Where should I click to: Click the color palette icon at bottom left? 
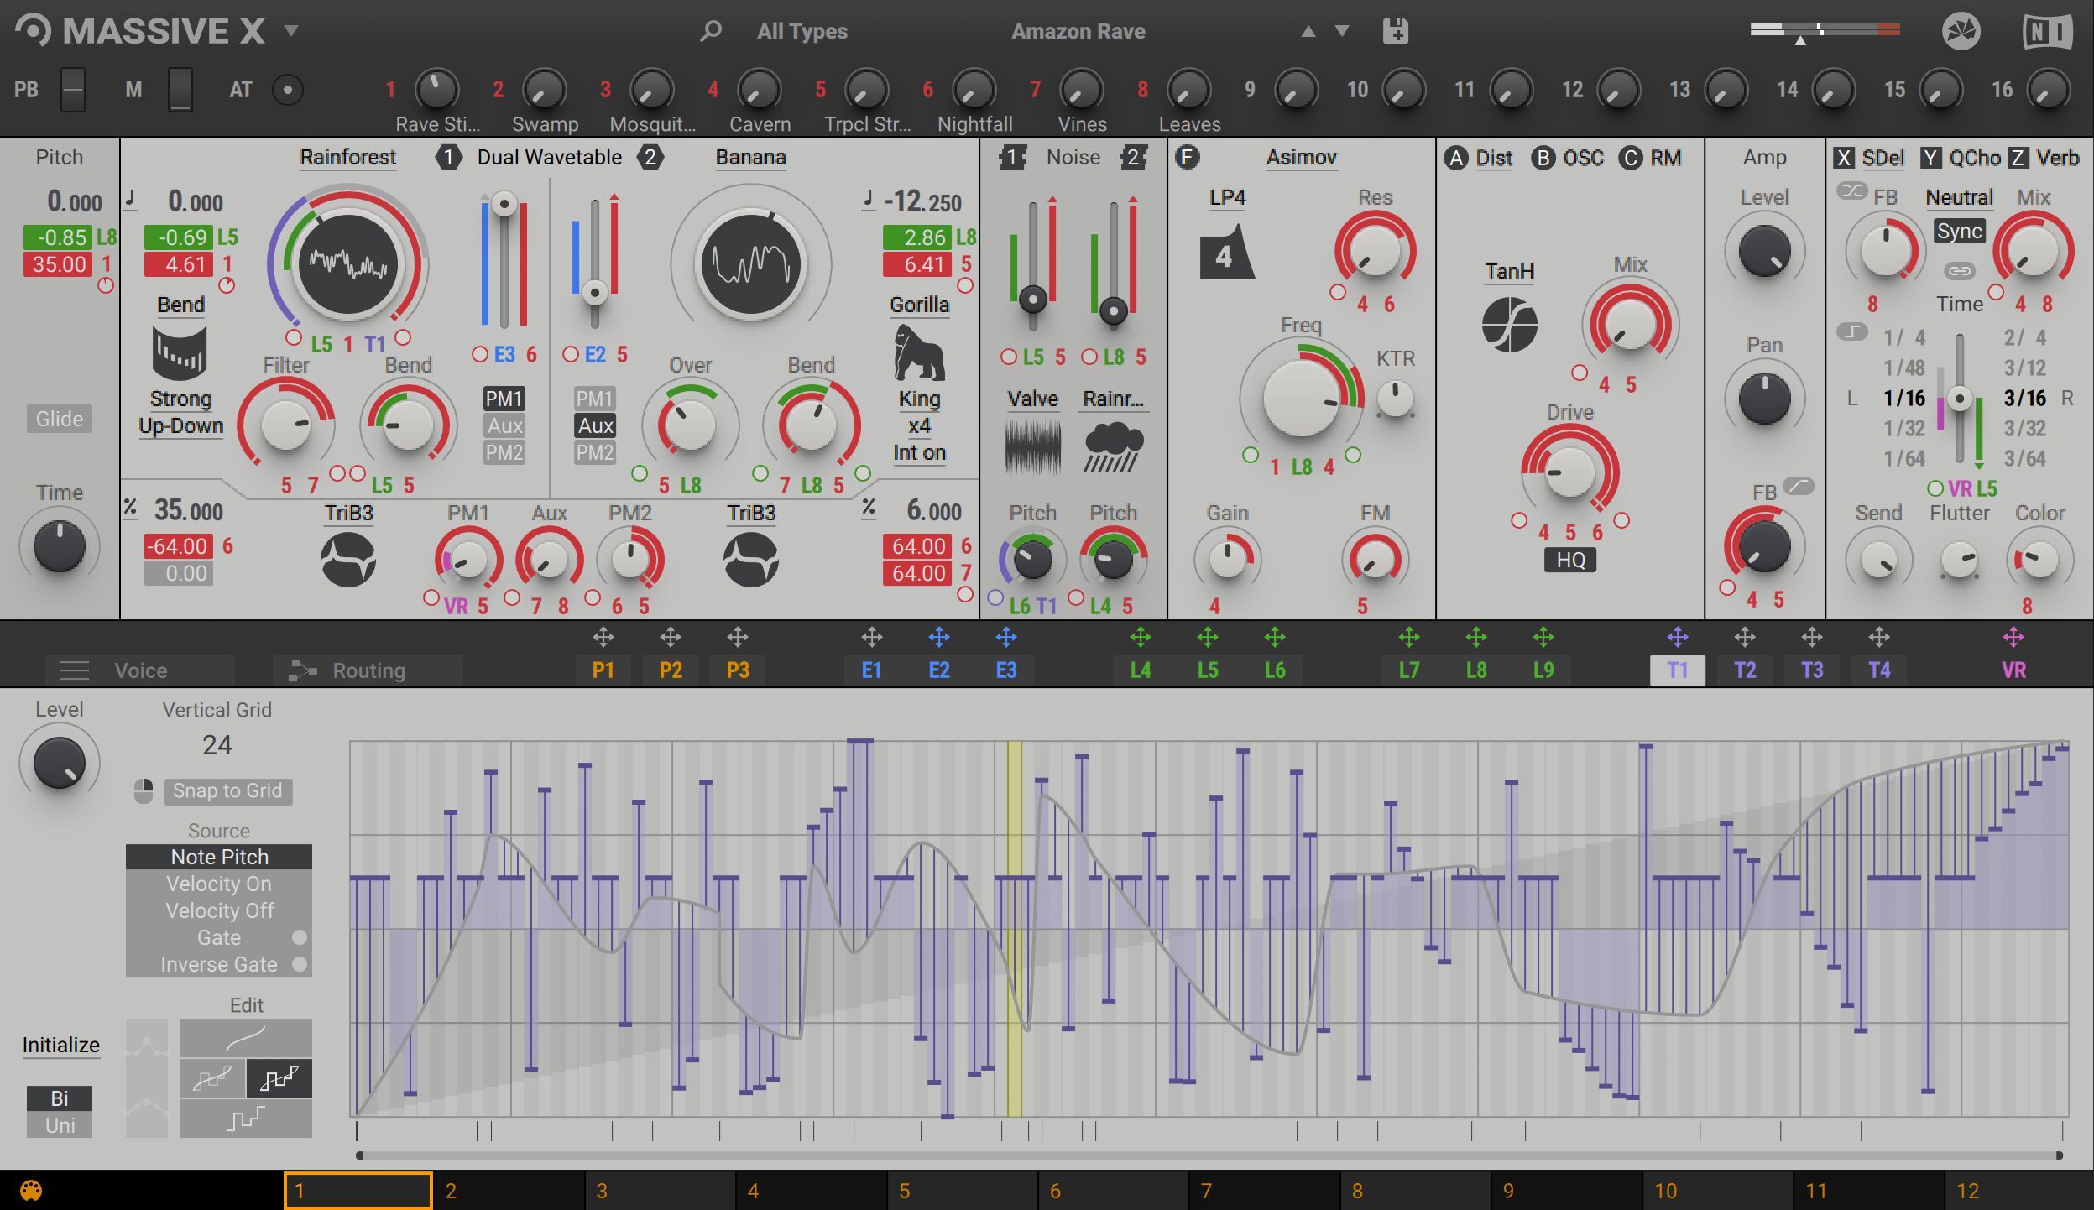[31, 1190]
